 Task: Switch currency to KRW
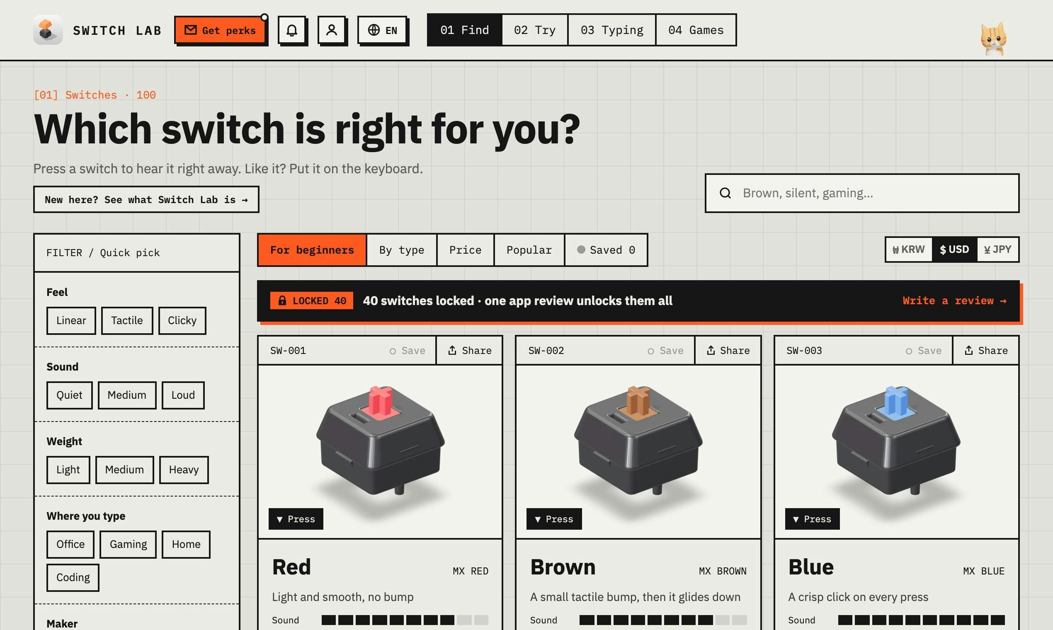[909, 249]
